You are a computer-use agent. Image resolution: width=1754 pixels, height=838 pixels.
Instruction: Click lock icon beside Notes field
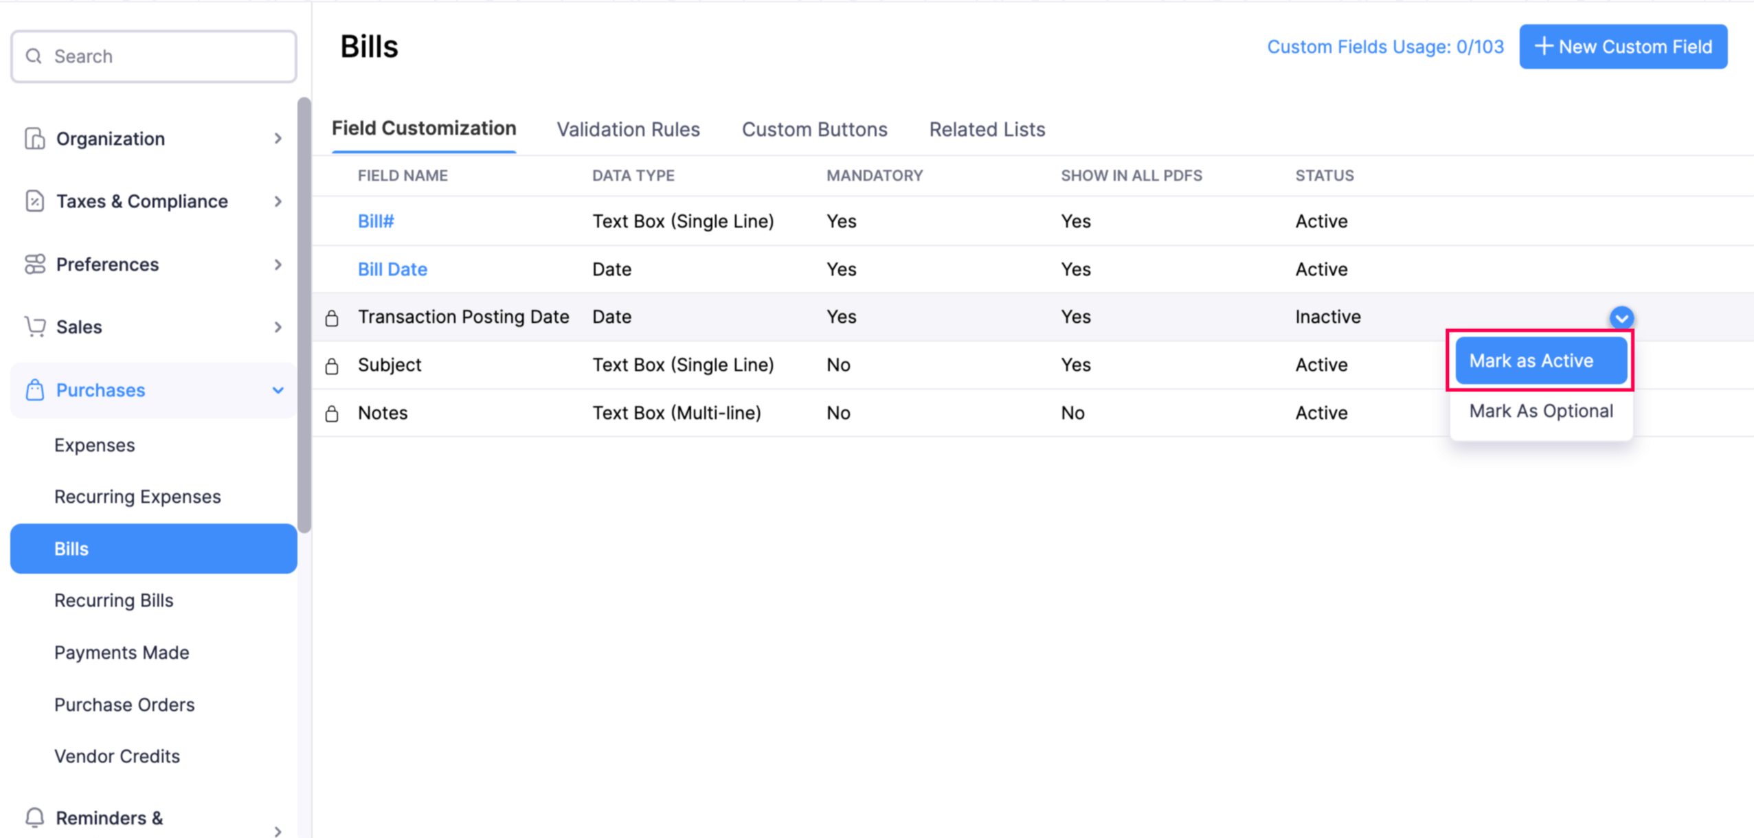coord(332,414)
